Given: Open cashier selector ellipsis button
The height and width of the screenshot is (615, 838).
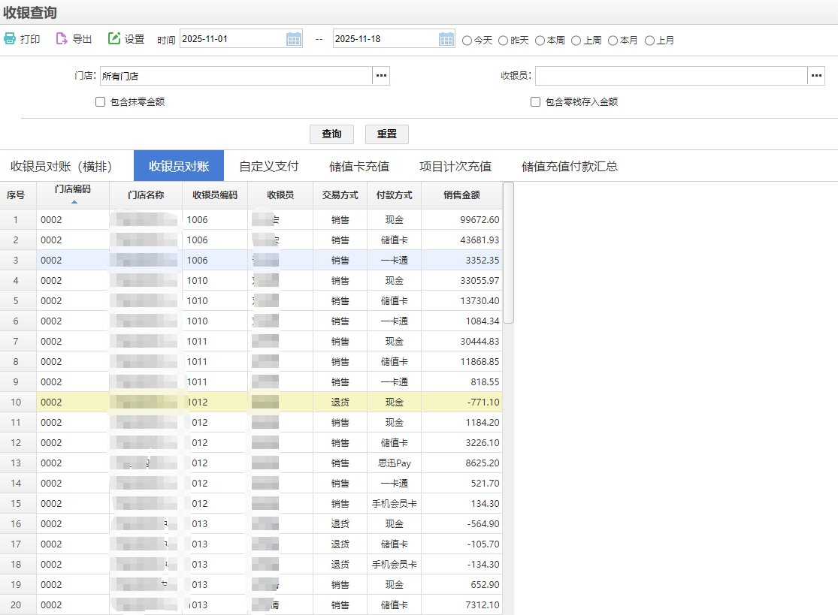Looking at the screenshot, I should pyautogui.click(x=816, y=76).
